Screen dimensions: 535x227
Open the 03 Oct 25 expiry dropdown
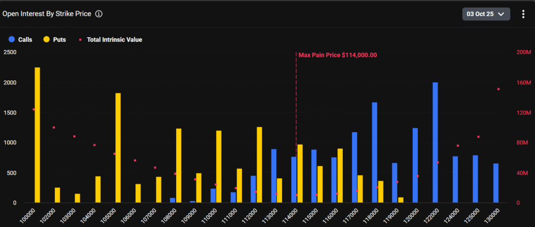486,14
